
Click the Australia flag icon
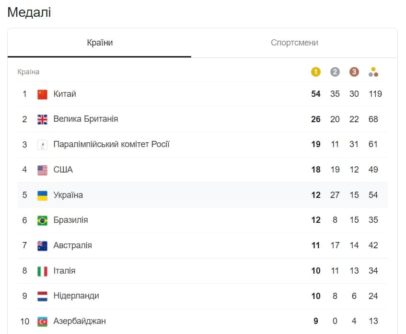43,246
